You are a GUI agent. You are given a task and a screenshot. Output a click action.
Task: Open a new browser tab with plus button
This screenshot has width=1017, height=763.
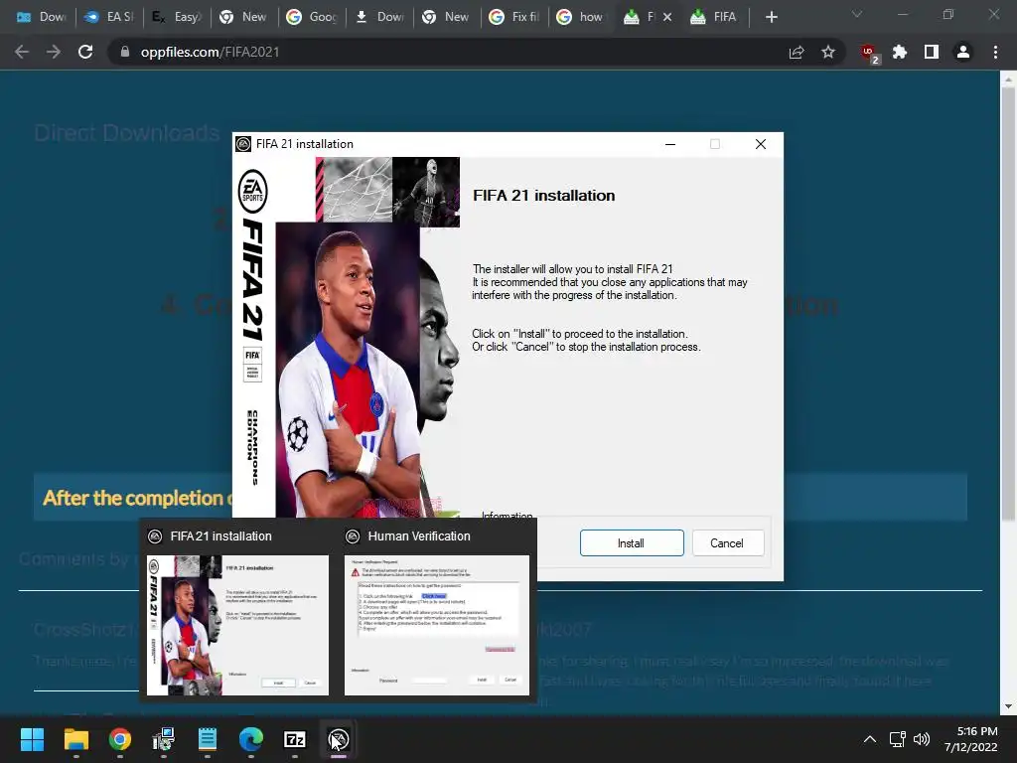coord(771,17)
